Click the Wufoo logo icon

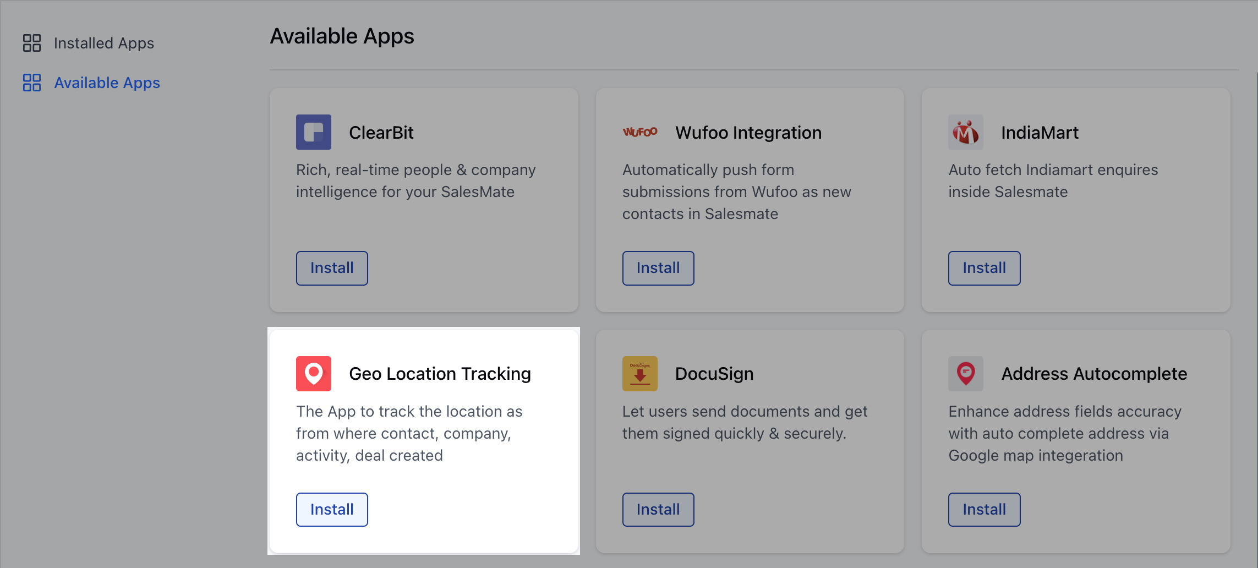pos(640,132)
